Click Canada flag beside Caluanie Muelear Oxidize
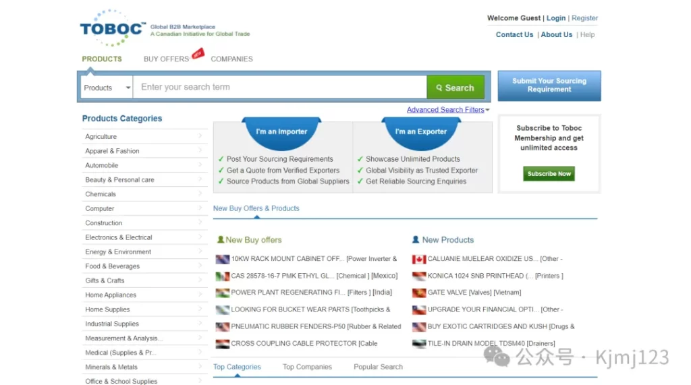Screen dimensions: 691x385 (418, 259)
